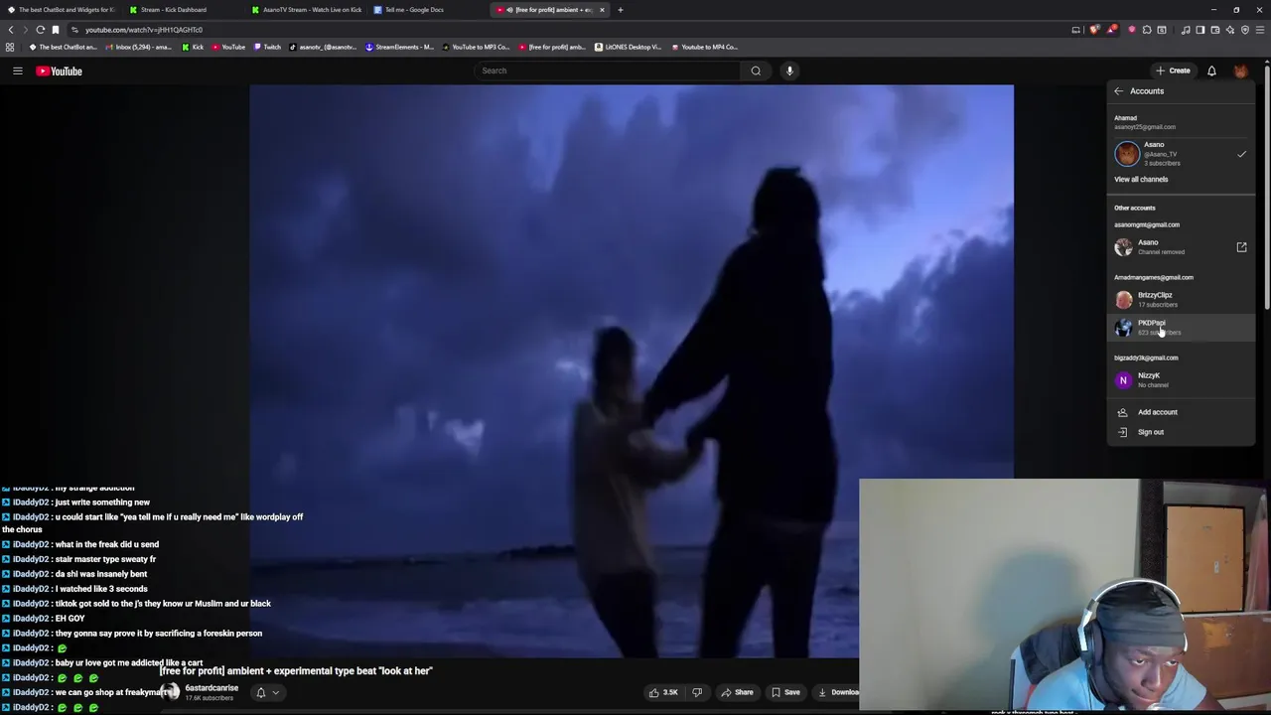Switch to the AsanoTV Stream Kick tab
This screenshot has width=1271, height=715.
(x=306, y=10)
